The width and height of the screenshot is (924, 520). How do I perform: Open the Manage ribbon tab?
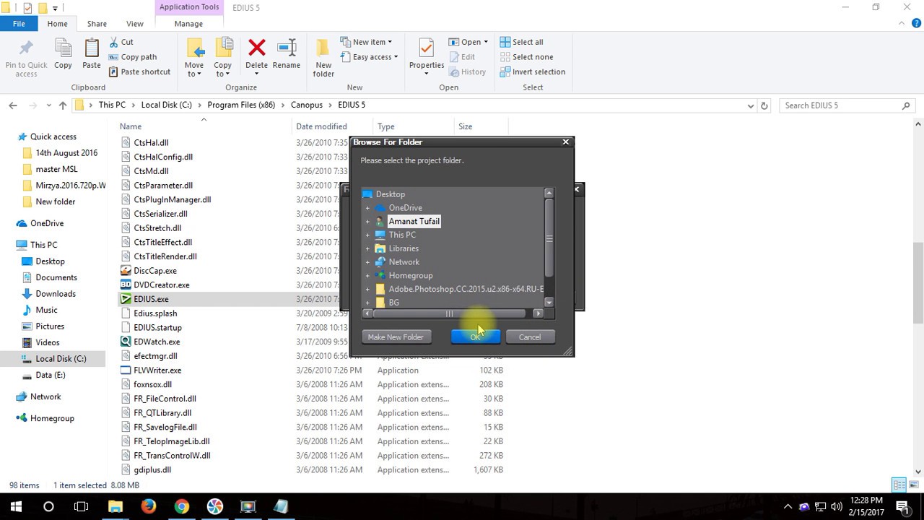(188, 24)
